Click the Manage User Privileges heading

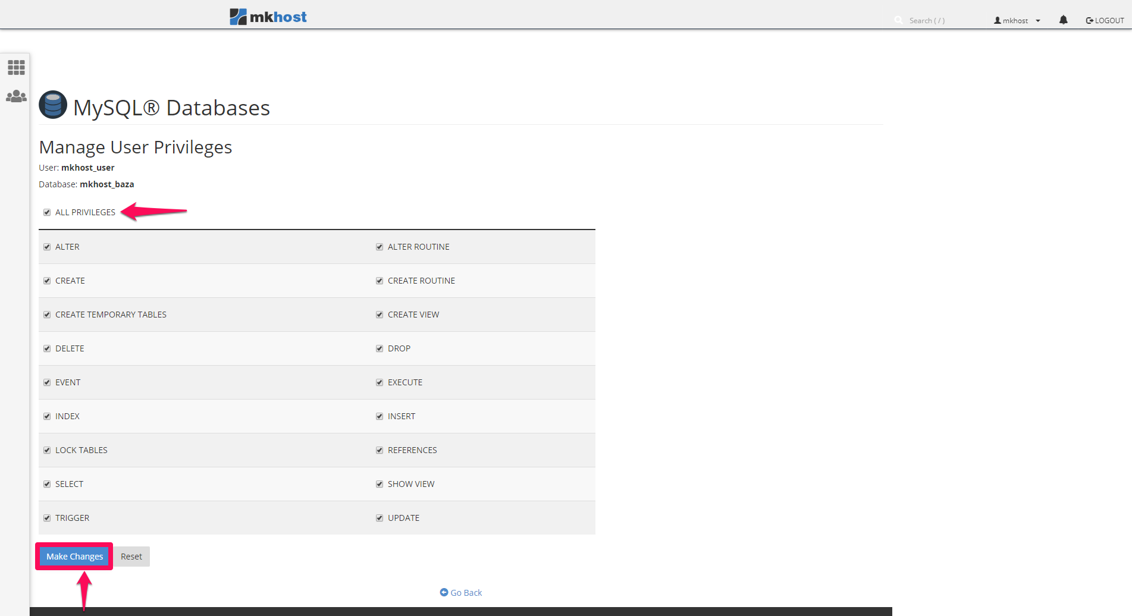pos(136,147)
